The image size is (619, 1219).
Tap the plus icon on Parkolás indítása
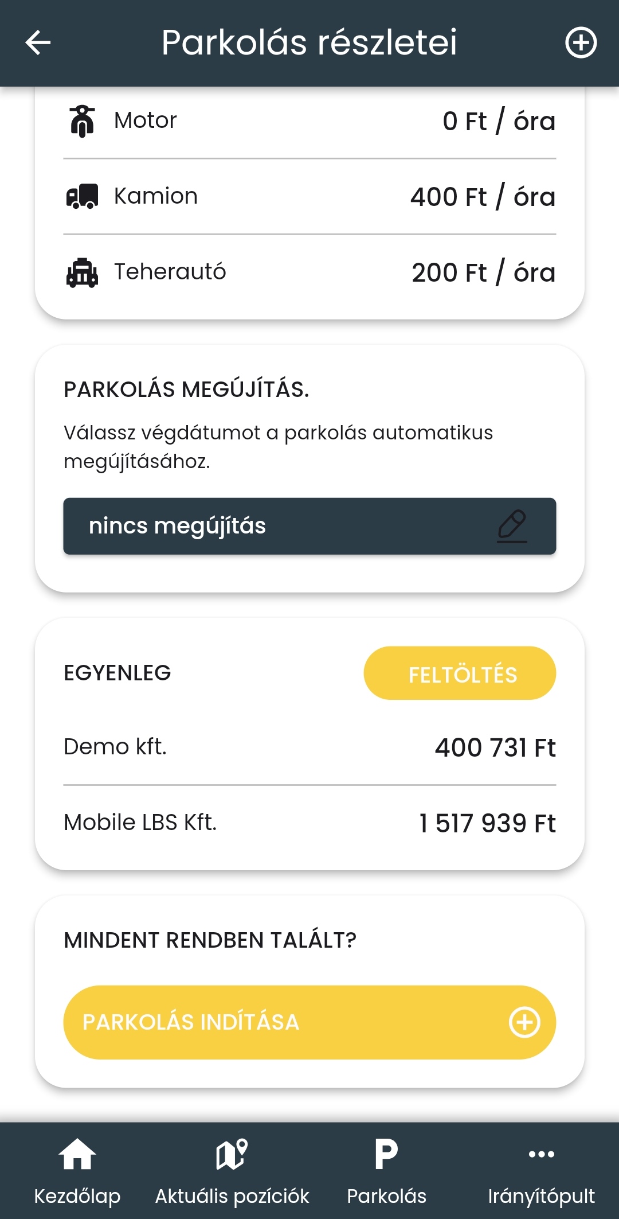tap(524, 1022)
